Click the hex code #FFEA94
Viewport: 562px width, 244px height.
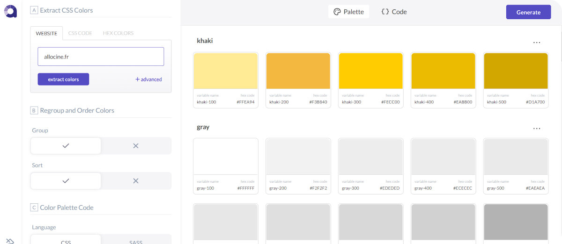click(245, 102)
